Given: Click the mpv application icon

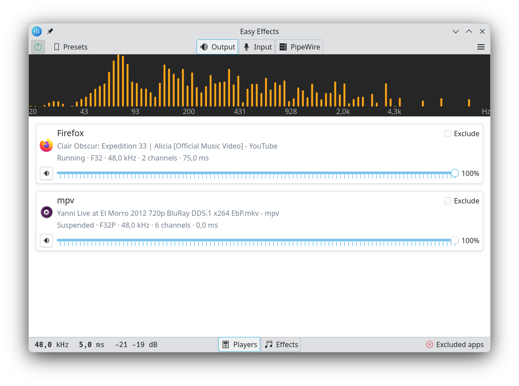Looking at the screenshot, I should (46, 212).
